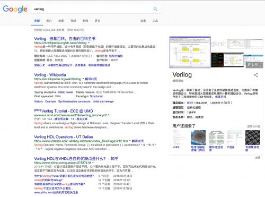This screenshot has height=197, width=265.
Task: Open the History section link
Action: coord(39,101)
